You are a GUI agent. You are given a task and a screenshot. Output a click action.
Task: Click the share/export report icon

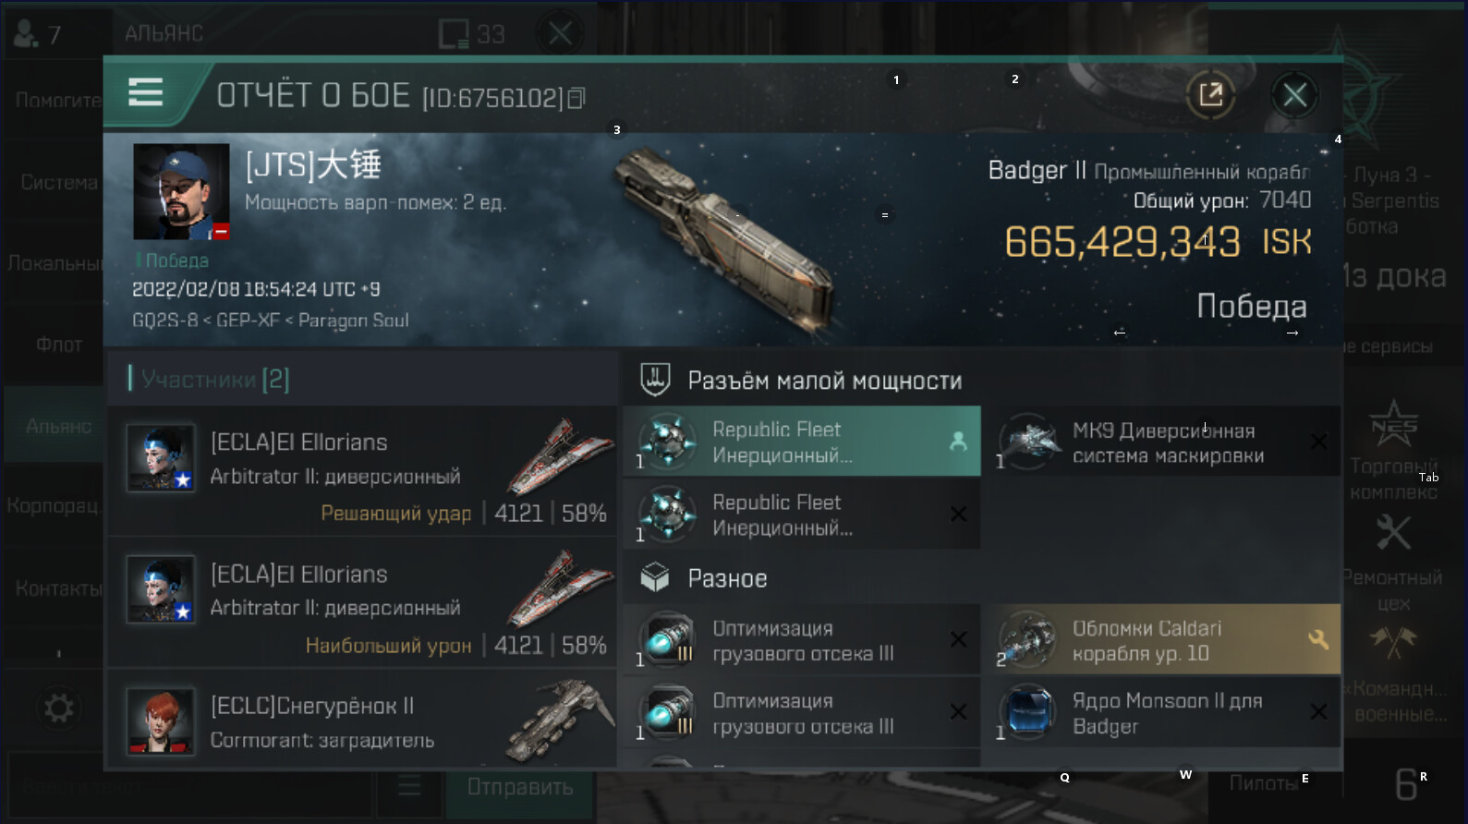(x=1210, y=94)
